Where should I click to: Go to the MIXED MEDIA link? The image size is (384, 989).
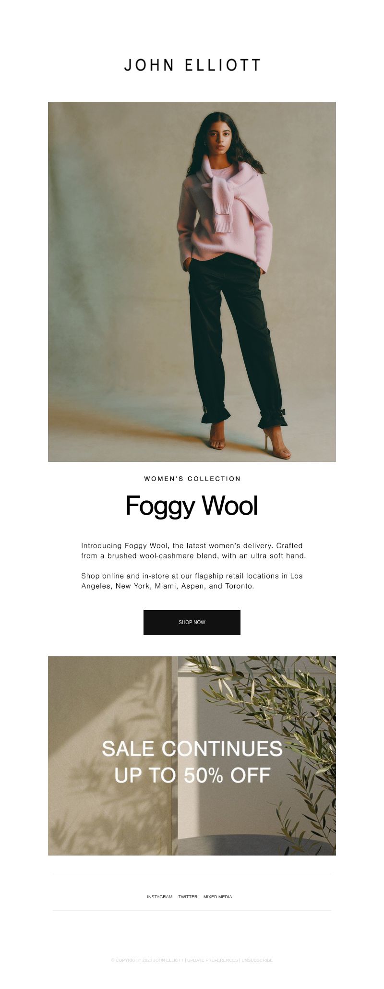pyautogui.click(x=217, y=897)
